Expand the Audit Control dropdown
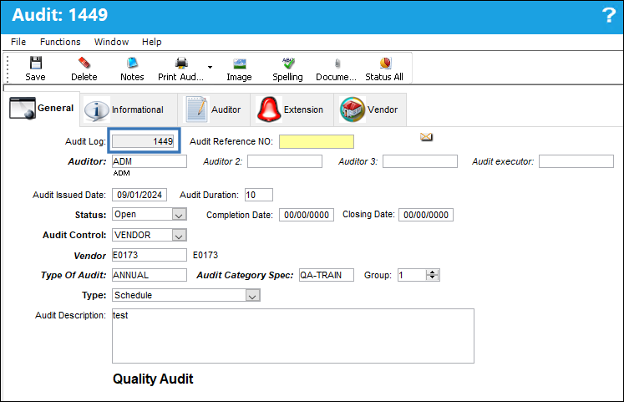624x402 pixels. coord(179,235)
